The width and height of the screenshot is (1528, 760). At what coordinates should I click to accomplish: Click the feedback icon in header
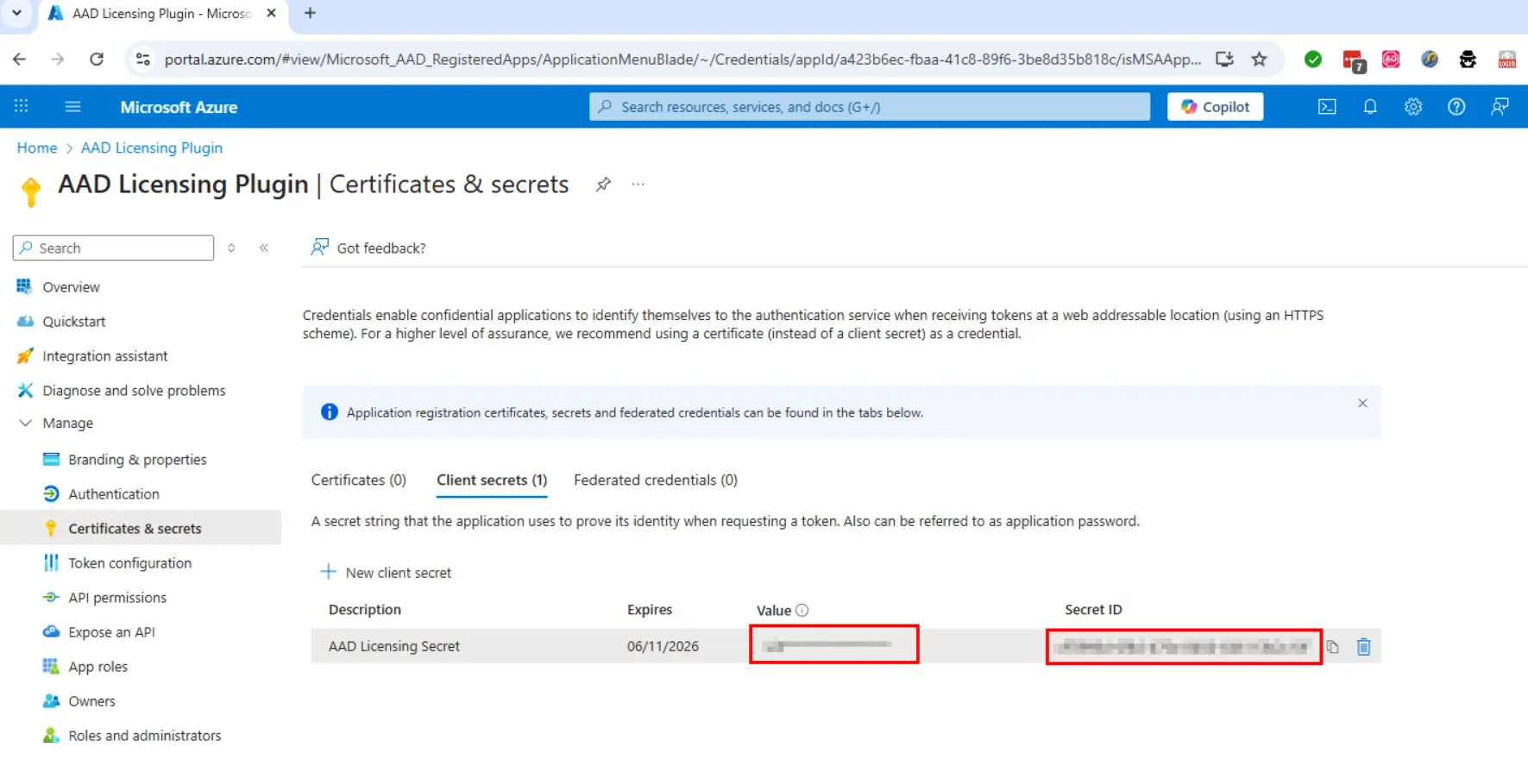(1500, 107)
